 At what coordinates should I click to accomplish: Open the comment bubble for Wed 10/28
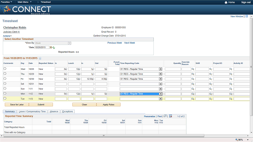click(x=5, y=69)
